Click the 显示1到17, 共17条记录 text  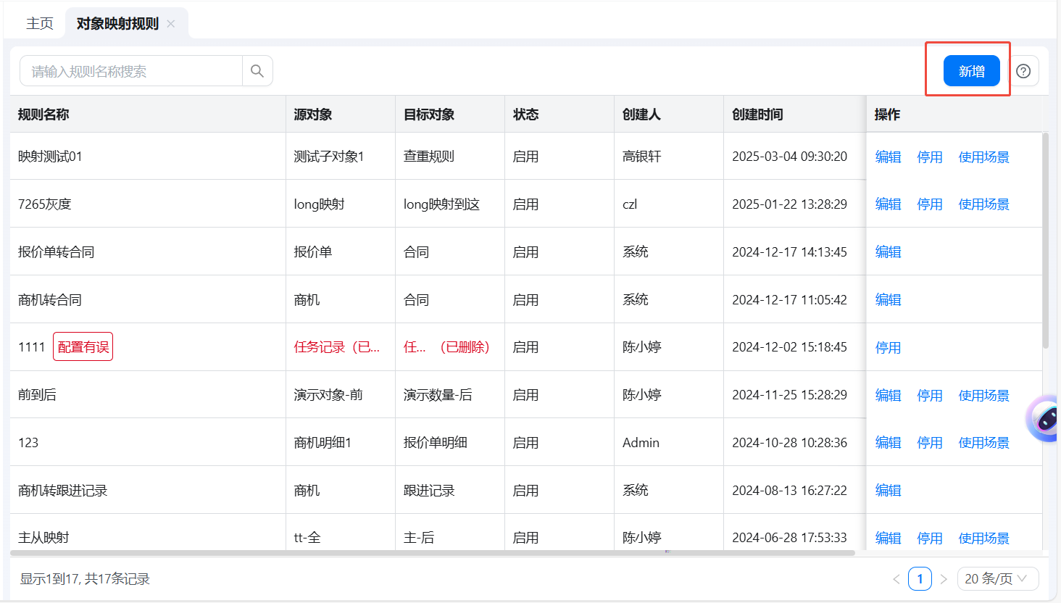[85, 579]
